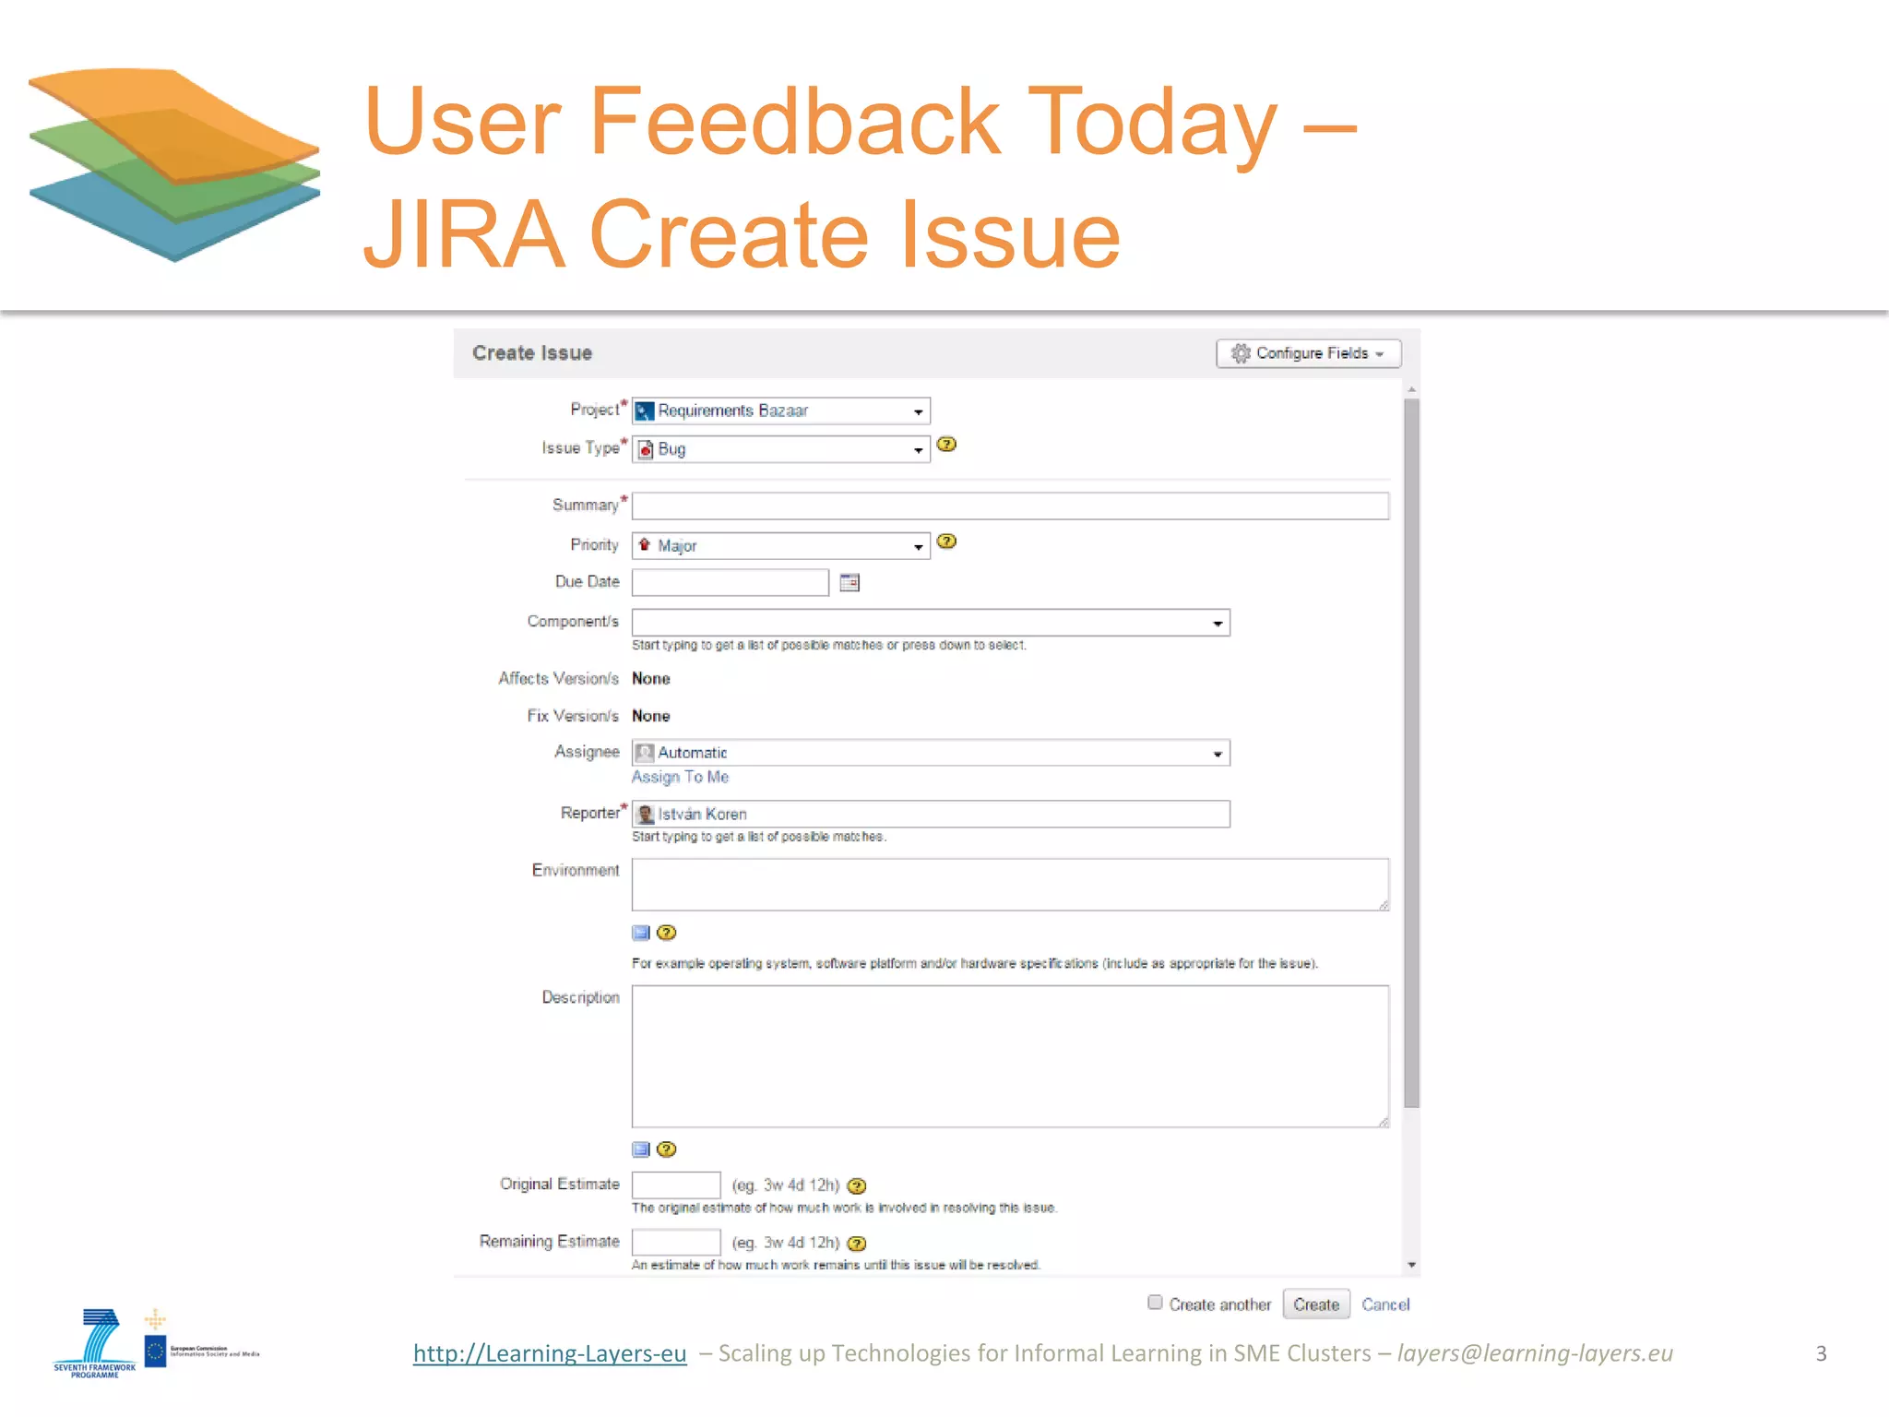This screenshot has width=1889, height=1417.
Task: Click the Description field preview icon
Action: 641,1149
